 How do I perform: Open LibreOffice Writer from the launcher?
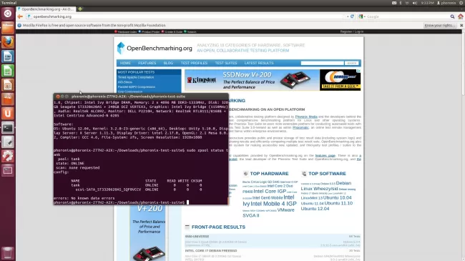tap(8, 56)
